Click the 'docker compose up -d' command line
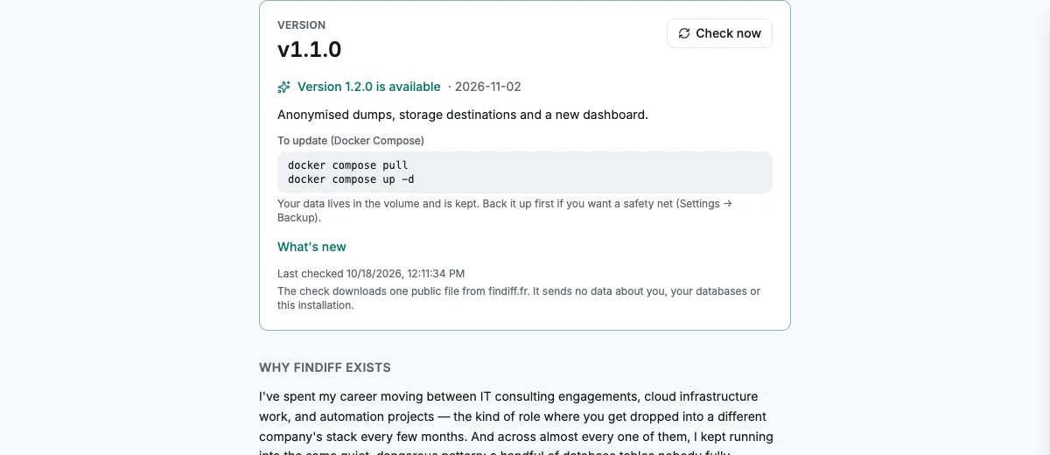This screenshot has width=1050, height=455. pyautogui.click(x=351, y=179)
